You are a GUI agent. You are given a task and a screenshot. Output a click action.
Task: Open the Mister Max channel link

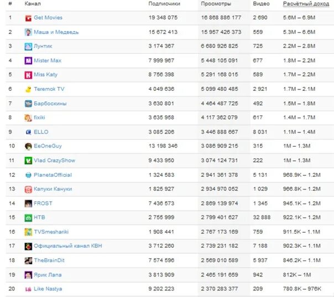point(48,60)
